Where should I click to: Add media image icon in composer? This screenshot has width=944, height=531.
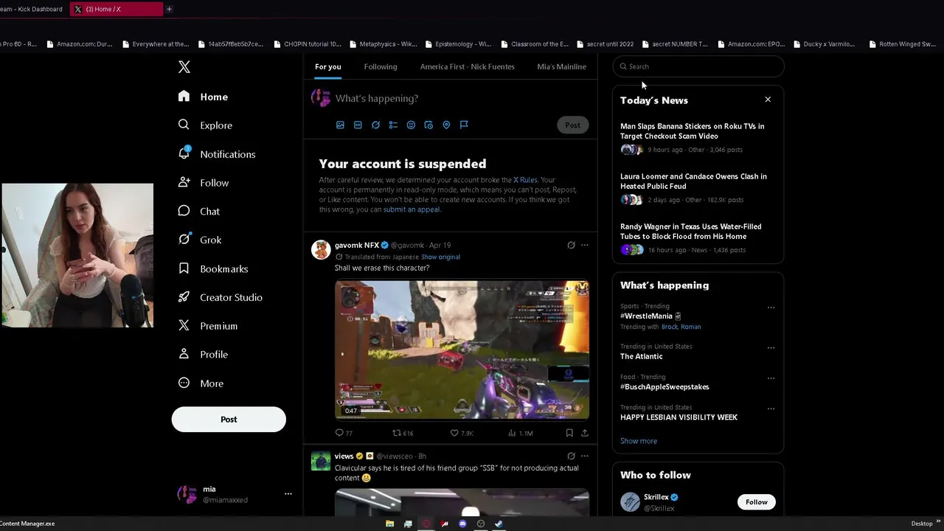pos(340,125)
